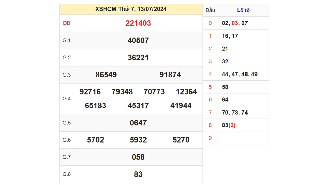
Task: Select loto value 21
Action: click(225, 49)
